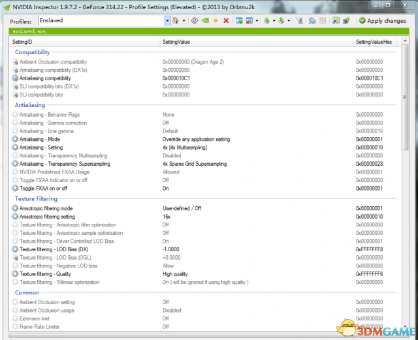Toggle the user-profile filter icon
This screenshot has height=340, width=418.
tap(299, 21)
